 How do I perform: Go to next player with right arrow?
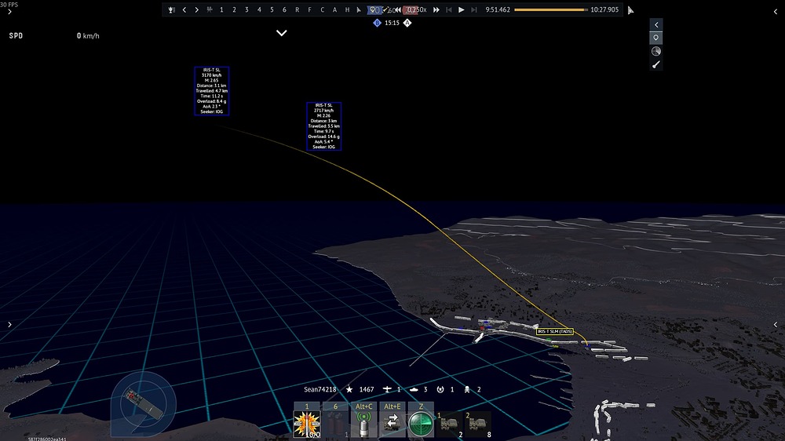tap(197, 9)
